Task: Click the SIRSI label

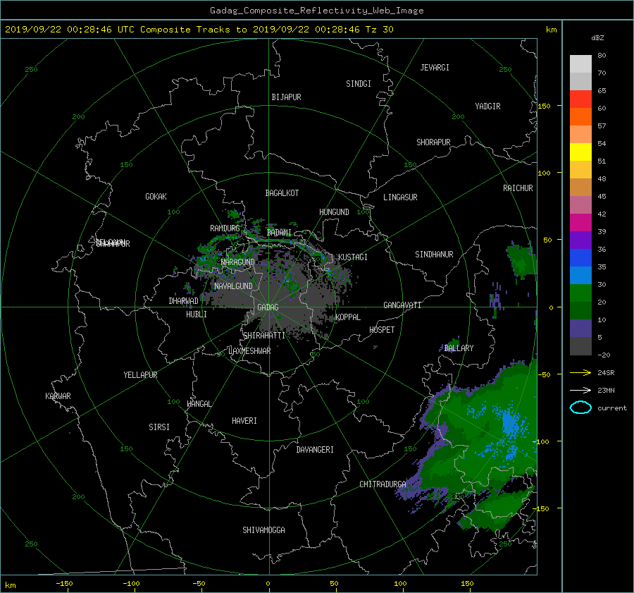Action: pyautogui.click(x=159, y=427)
